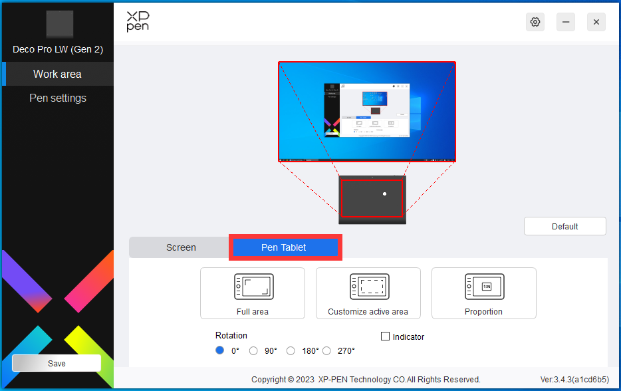
Task: Open settings via the gear icon
Action: point(535,22)
